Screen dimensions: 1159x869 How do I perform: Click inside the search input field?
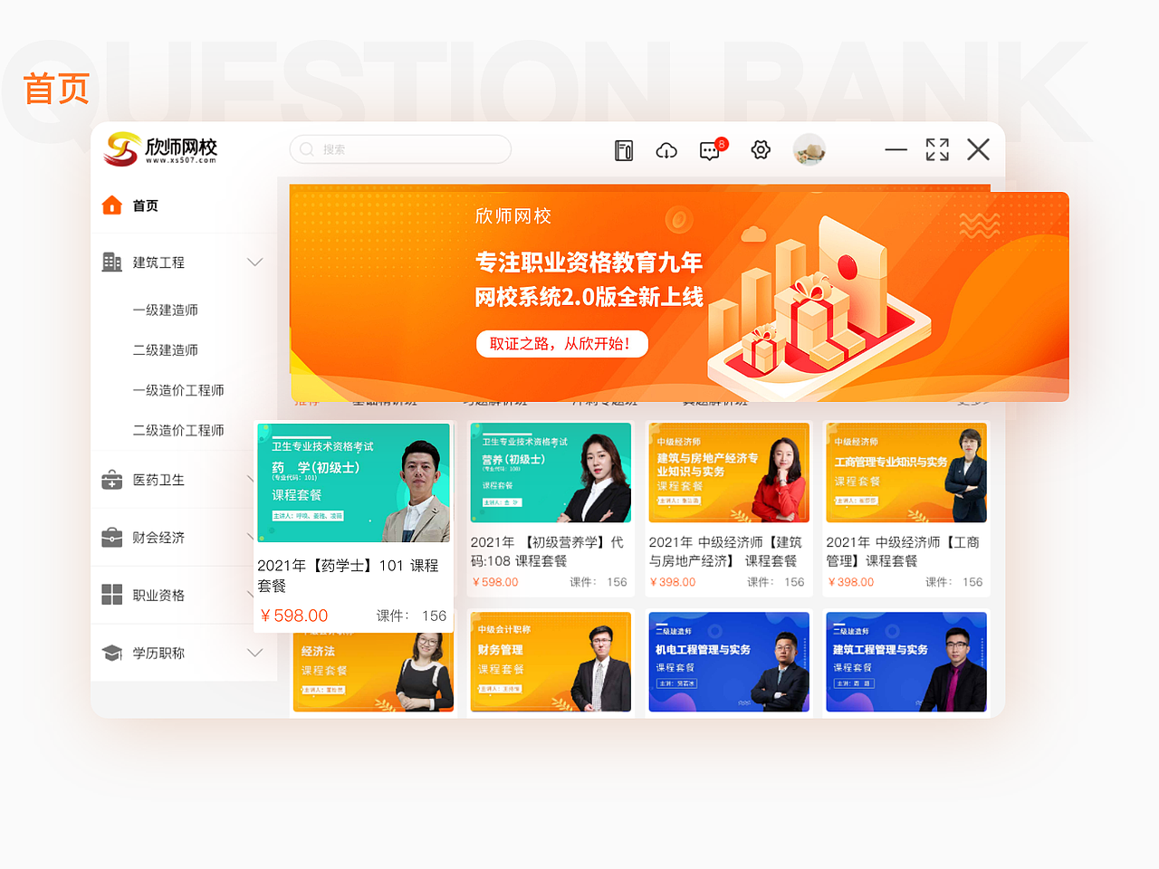pyautogui.click(x=399, y=149)
